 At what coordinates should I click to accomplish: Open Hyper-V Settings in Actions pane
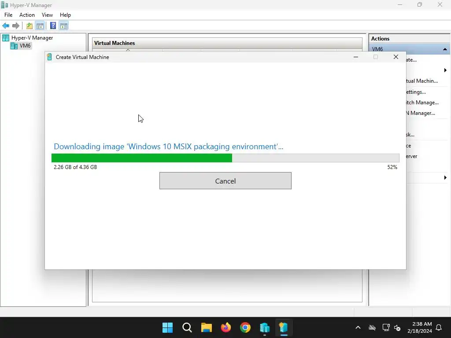point(416,92)
